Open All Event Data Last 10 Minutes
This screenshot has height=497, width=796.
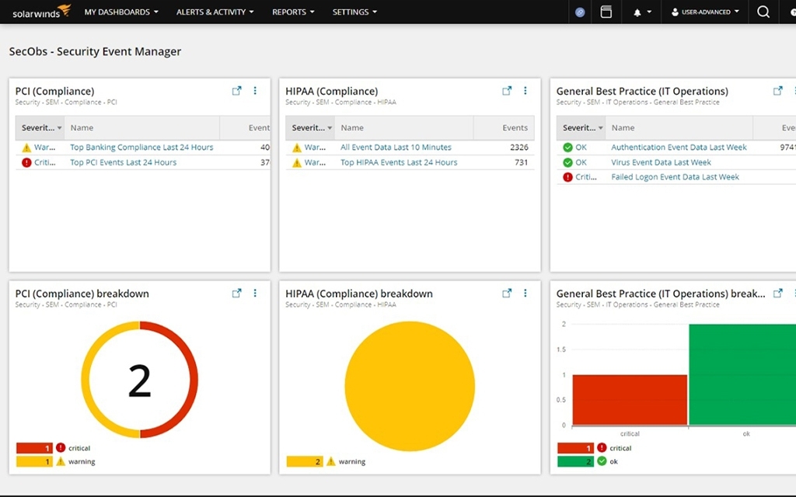click(x=396, y=147)
